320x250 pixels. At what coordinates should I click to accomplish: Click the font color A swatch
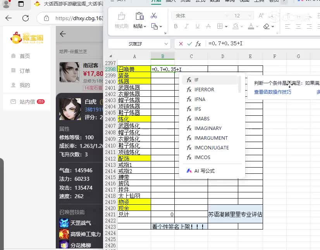[x=251, y=26]
